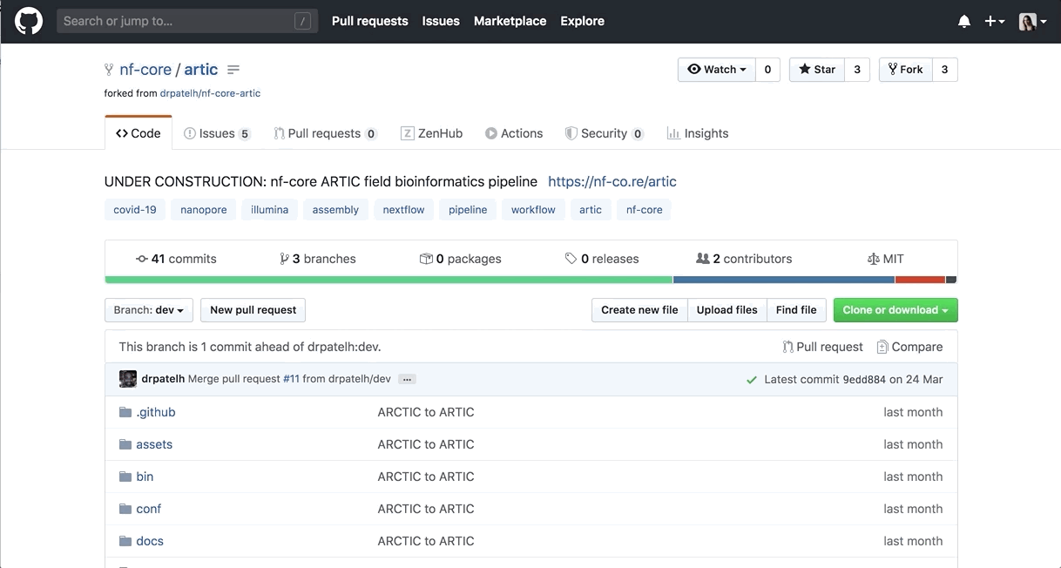Switch to the ZenHub tab
This screenshot has width=1061, height=568.
[431, 133]
